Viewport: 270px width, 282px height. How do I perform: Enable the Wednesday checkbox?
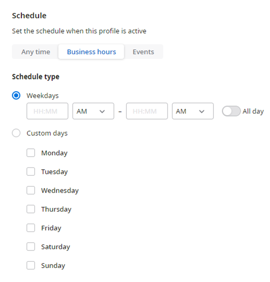click(x=31, y=190)
